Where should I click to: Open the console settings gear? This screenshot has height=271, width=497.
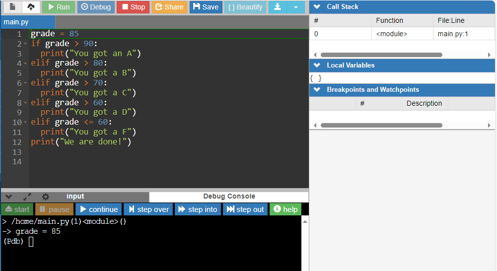click(45, 197)
